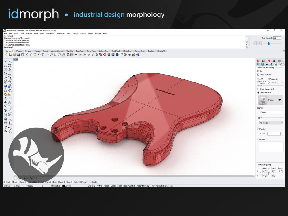Open the viewport title dropdown arrow
Screen dimensions: 288x216
[x=17, y=60]
